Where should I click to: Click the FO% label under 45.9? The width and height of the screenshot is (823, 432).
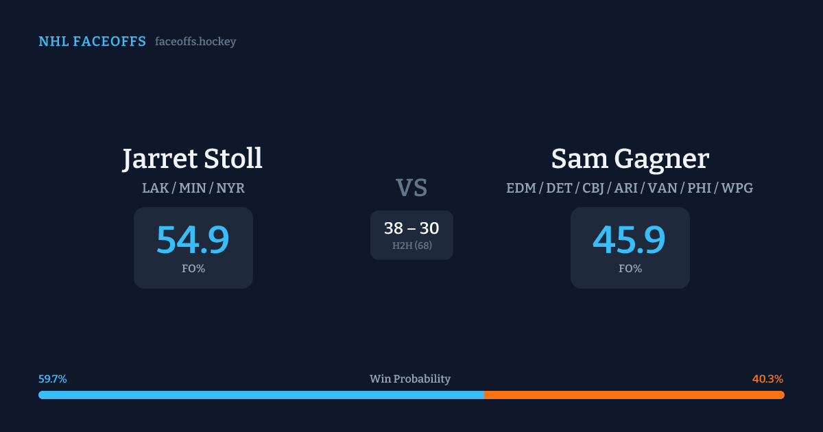630,269
